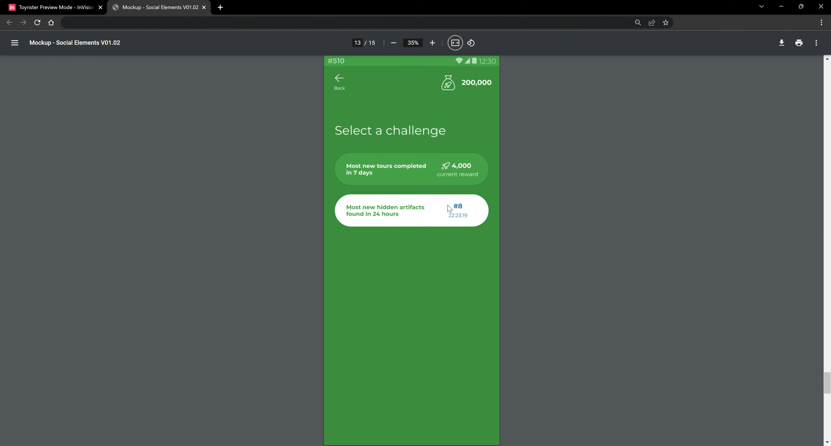
Task: Zoom out with the minus button
Action: [393, 43]
